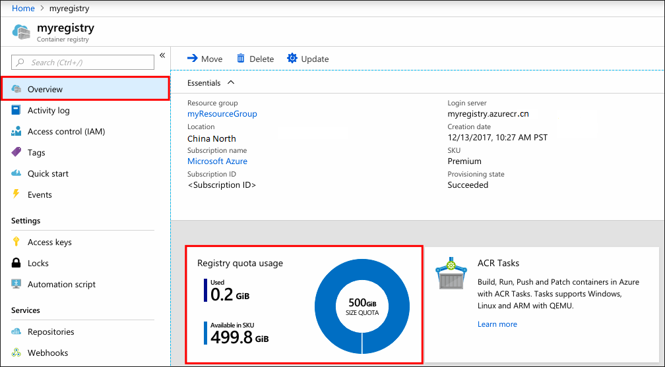Delete the registry using toolbar button

[255, 59]
